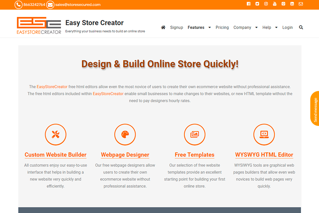The height and width of the screenshot is (213, 319).
Task: Click first EasyStoreCreator link in paragraph
Action: point(52,87)
